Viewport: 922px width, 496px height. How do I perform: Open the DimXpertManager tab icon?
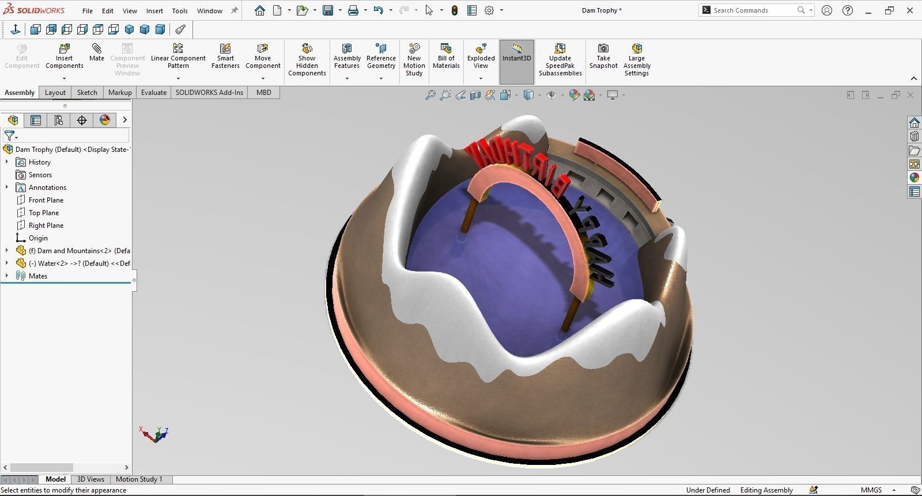coord(82,120)
